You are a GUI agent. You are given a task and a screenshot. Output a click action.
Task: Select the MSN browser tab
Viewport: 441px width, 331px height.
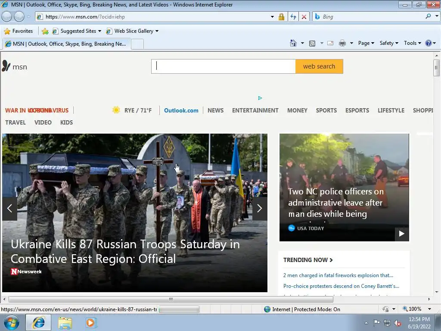(67, 44)
